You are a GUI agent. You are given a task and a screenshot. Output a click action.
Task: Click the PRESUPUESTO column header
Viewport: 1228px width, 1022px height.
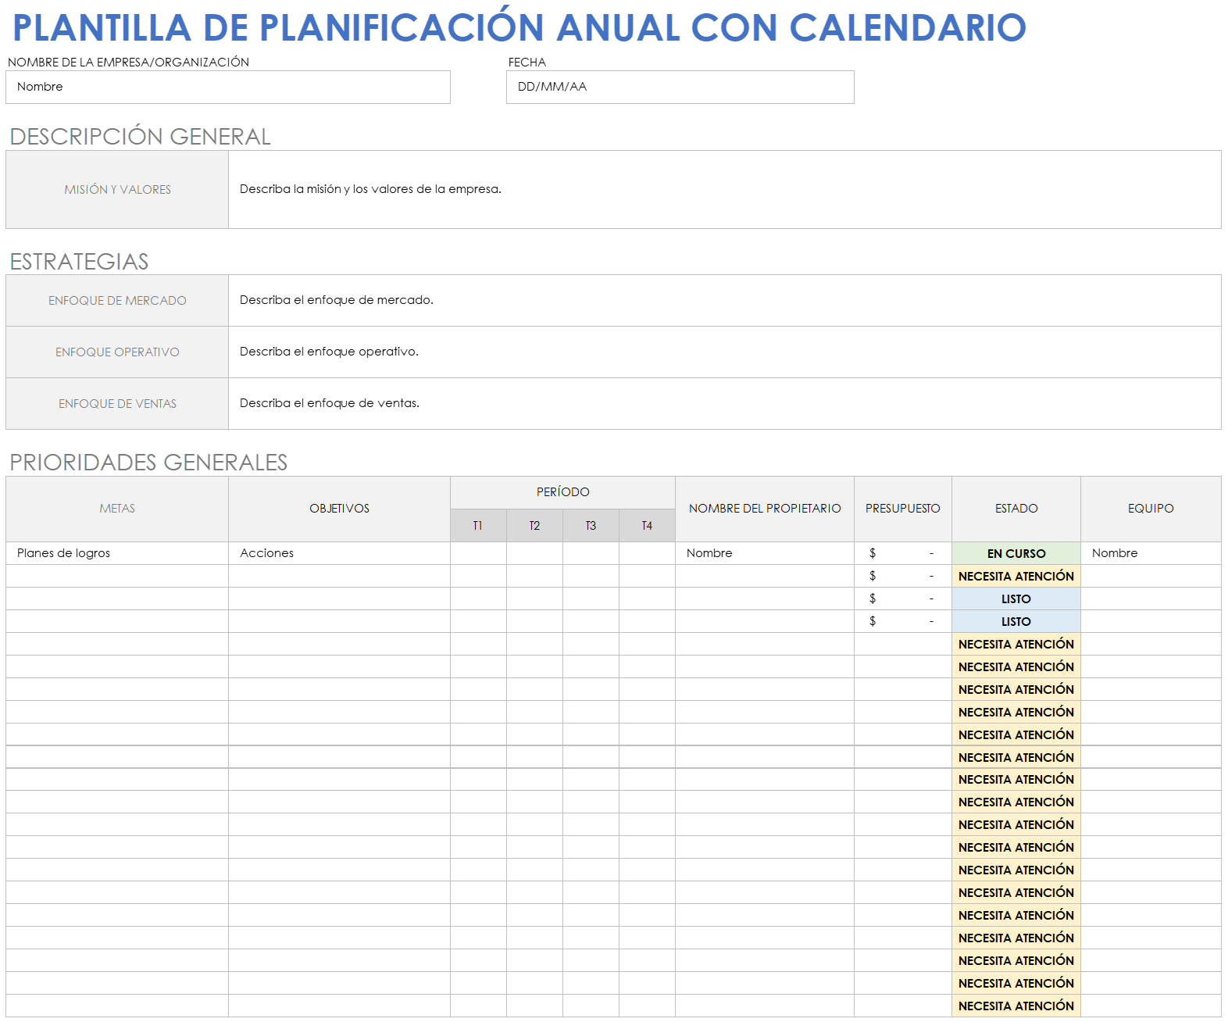(x=902, y=509)
